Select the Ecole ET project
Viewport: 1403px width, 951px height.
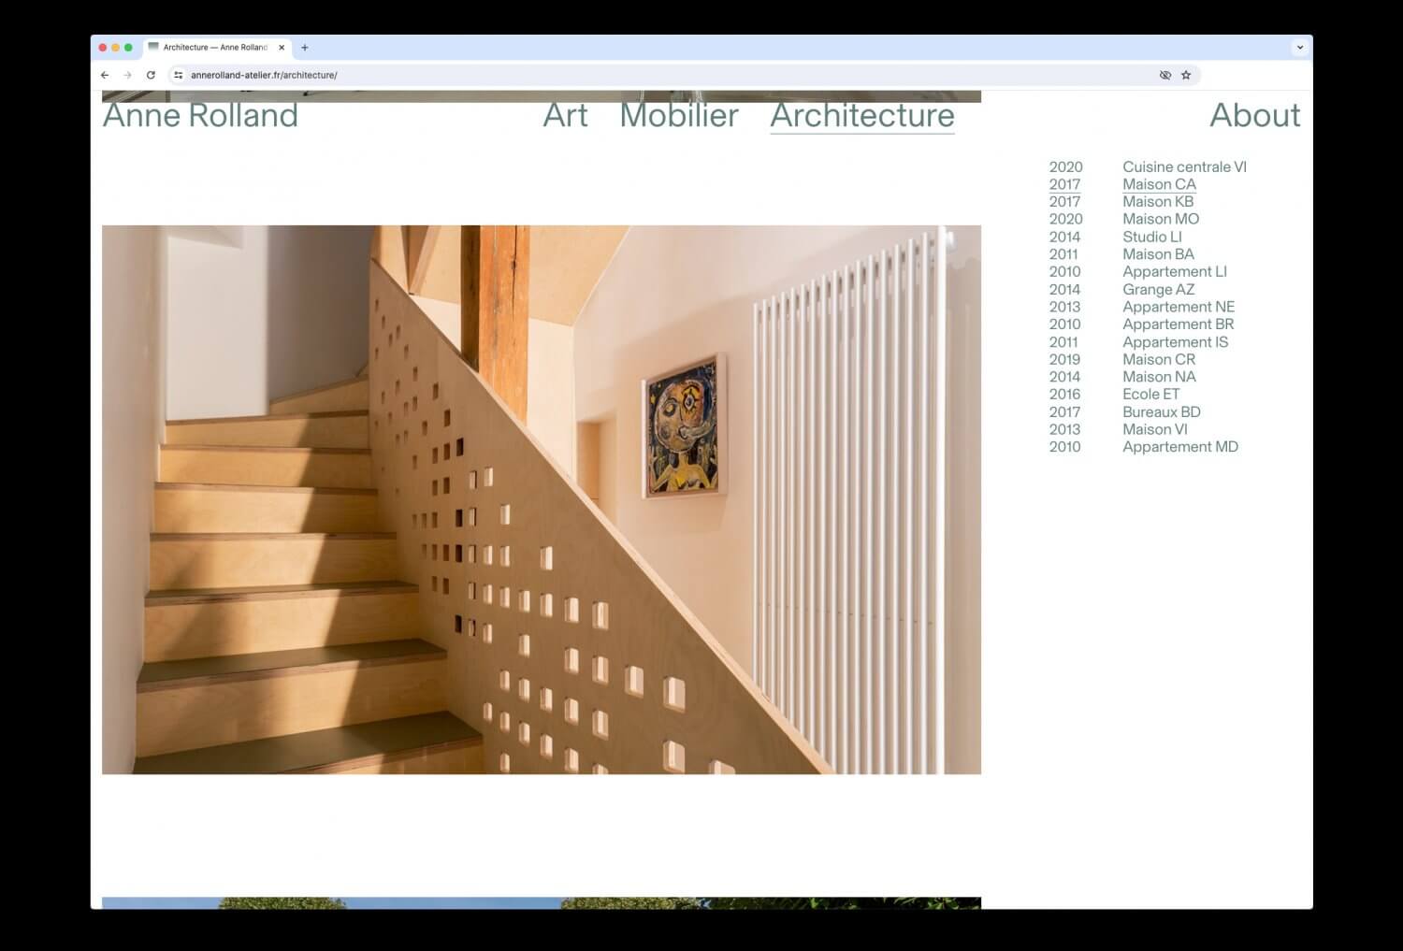click(1151, 395)
